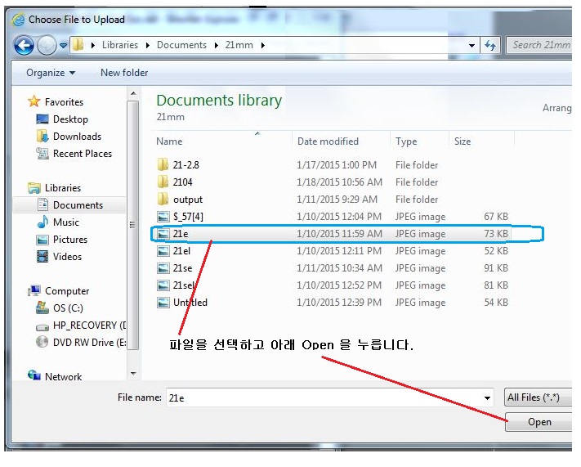Open the File name history dropdown
This screenshot has height=467, width=581.
487,398
